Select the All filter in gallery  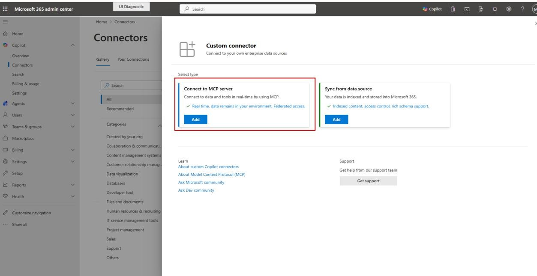pyautogui.click(x=130, y=99)
